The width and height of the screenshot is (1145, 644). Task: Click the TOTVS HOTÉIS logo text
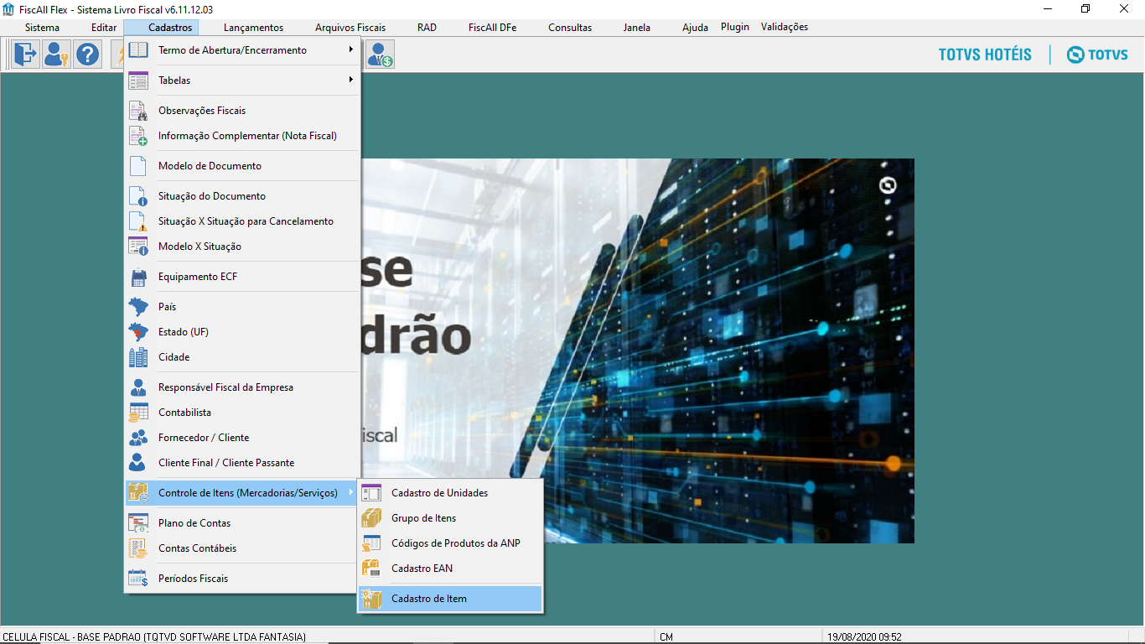coord(985,55)
